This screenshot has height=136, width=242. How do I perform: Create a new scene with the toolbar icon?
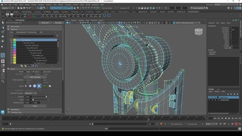coord(18,8)
